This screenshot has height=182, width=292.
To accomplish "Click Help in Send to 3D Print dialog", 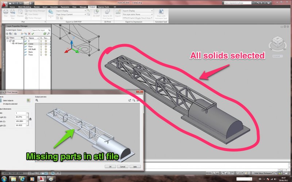I will tap(135, 167).
